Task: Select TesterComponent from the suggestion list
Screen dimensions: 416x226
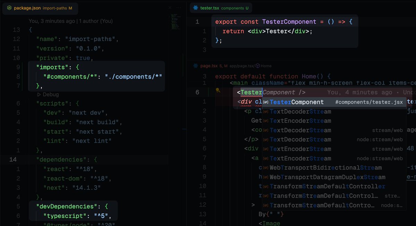Action: coord(297,102)
